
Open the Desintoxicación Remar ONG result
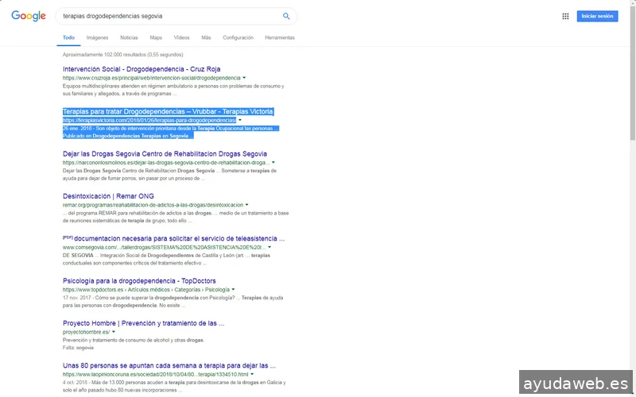pyautogui.click(x=108, y=196)
